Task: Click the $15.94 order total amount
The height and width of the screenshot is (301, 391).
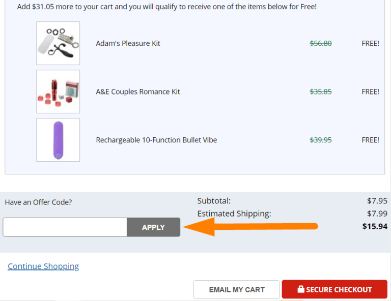Action: point(375,226)
